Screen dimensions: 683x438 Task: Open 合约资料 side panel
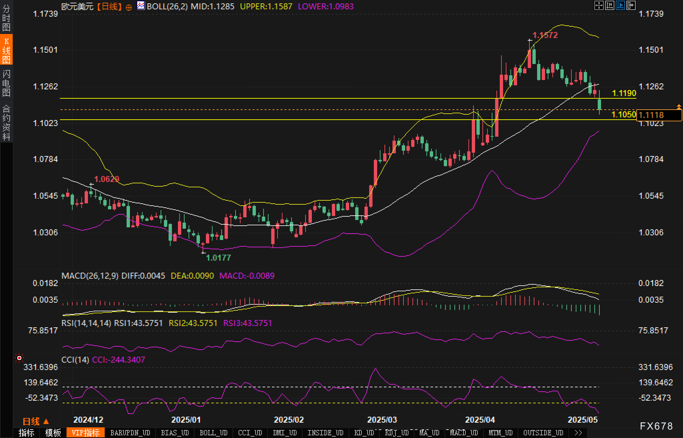tap(6, 122)
